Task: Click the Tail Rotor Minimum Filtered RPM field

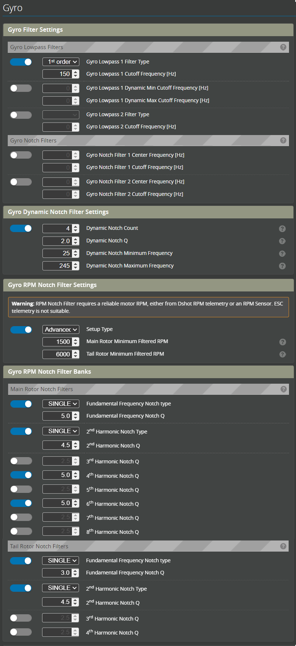Action: [x=57, y=354]
